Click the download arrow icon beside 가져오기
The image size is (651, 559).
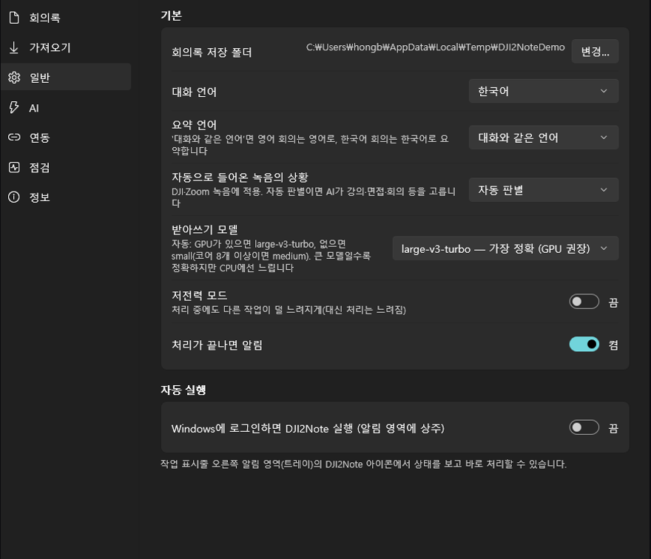click(x=14, y=48)
